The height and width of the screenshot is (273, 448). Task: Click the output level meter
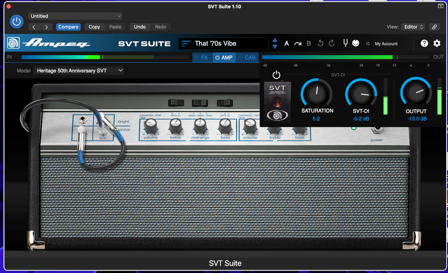(x=345, y=57)
